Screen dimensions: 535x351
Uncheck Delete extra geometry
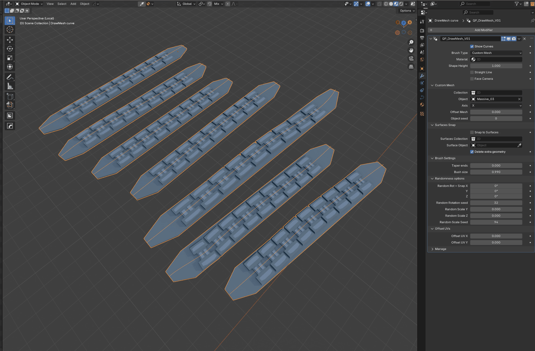472,152
